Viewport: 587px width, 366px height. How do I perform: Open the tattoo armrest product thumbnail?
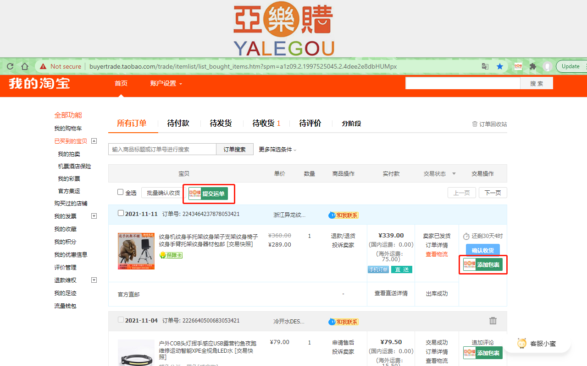[136, 251]
